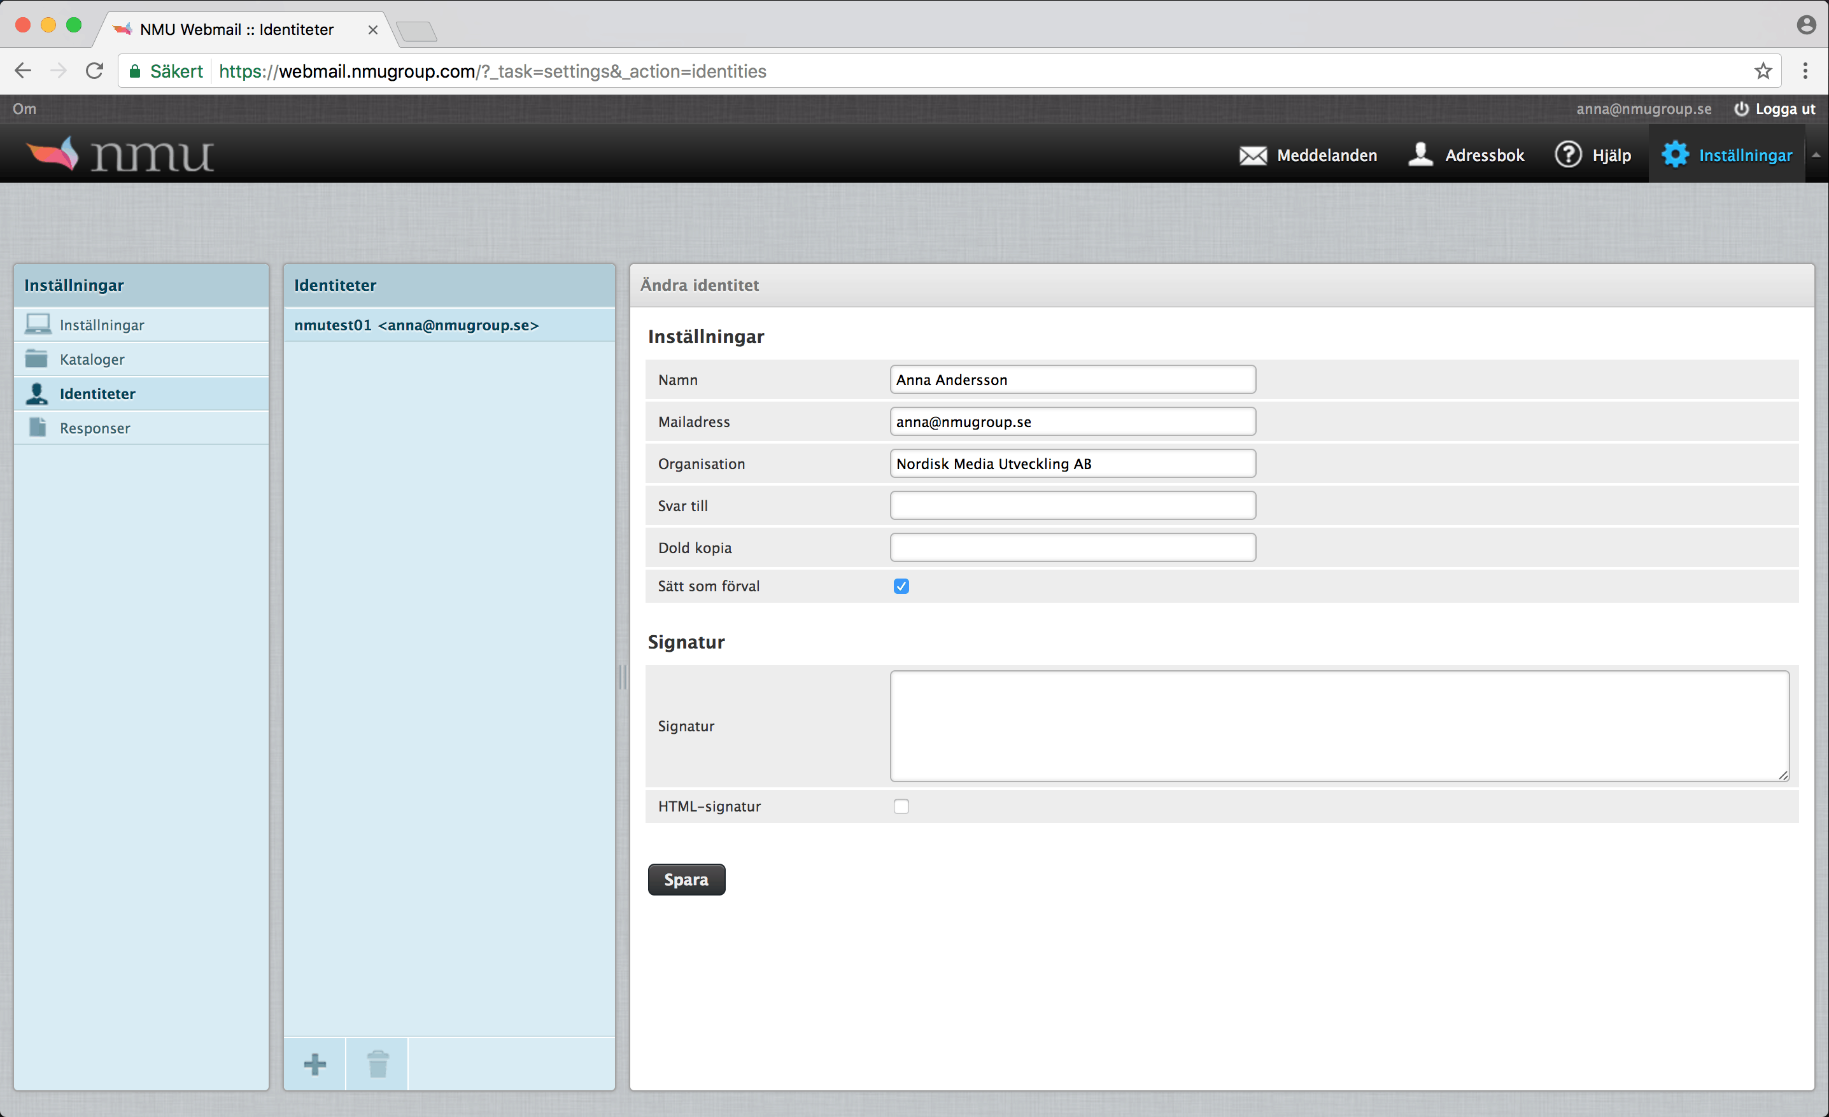Screen dimensions: 1829x1117
Task: Enable HTML-signatur checkbox
Action: coord(901,807)
